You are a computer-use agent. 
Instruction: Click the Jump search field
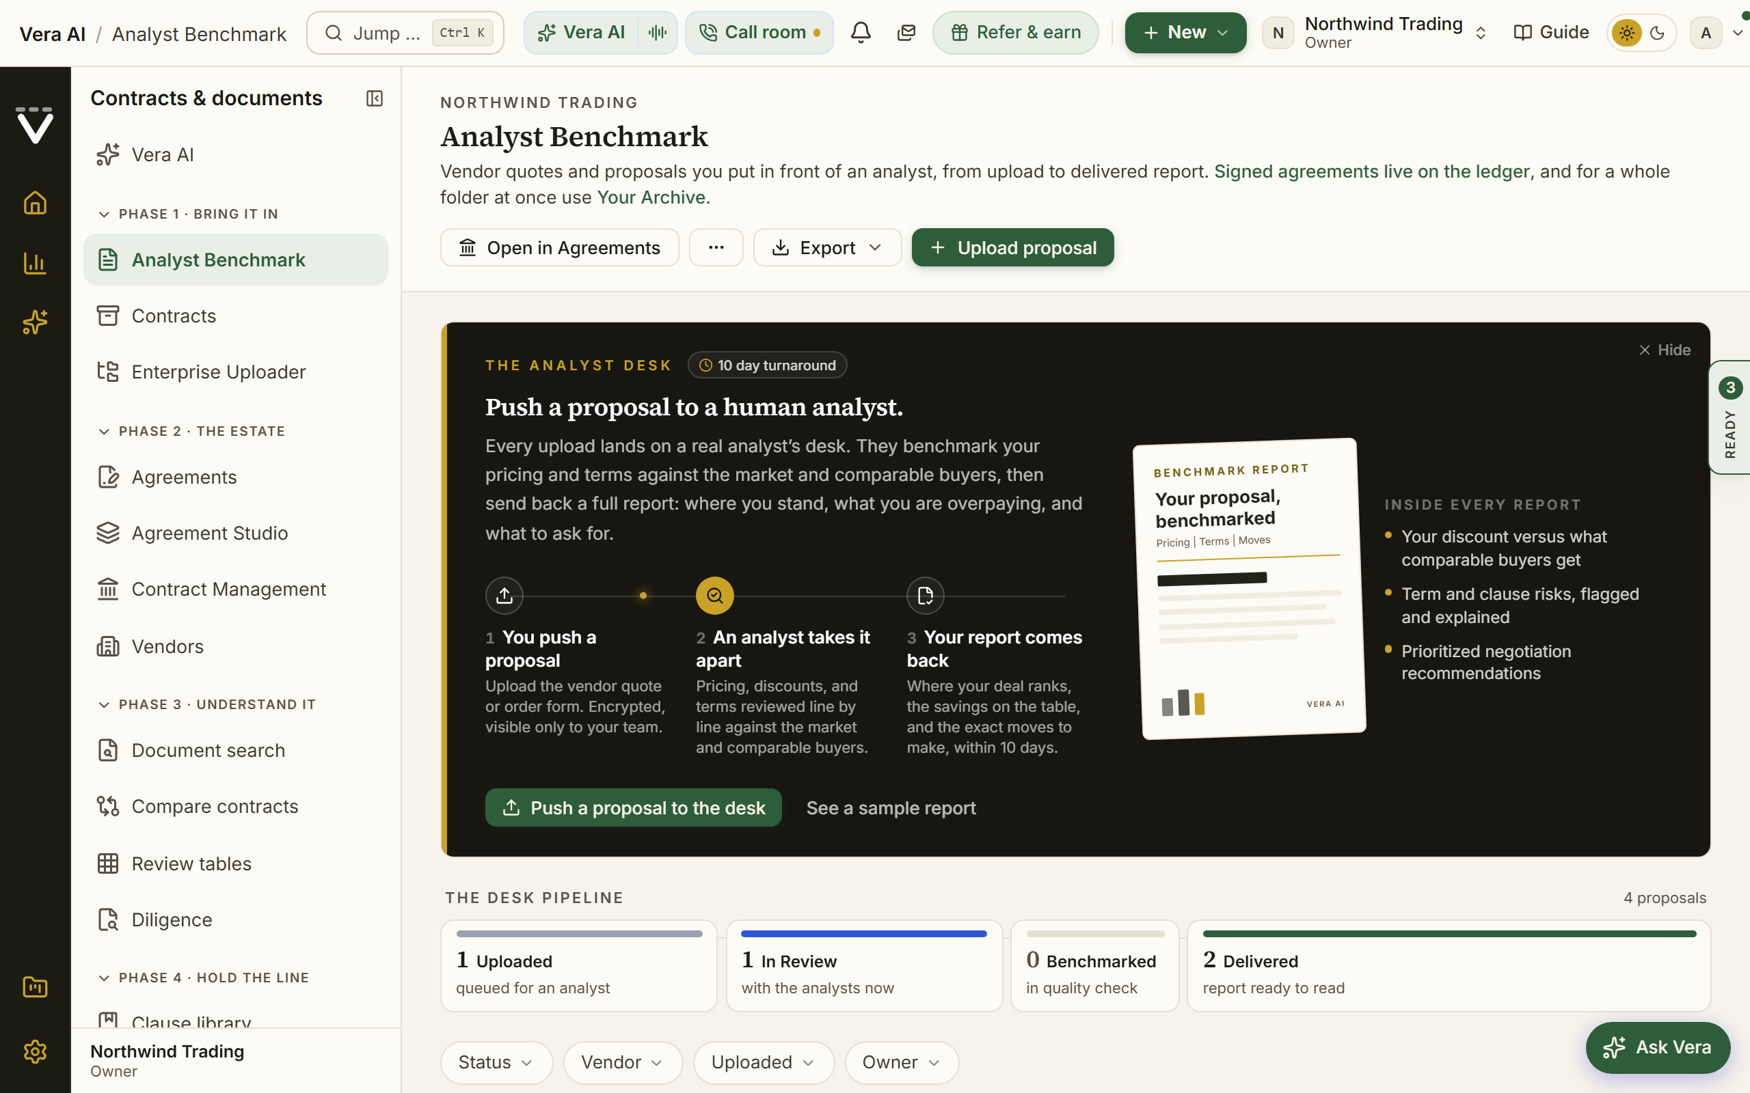click(405, 33)
